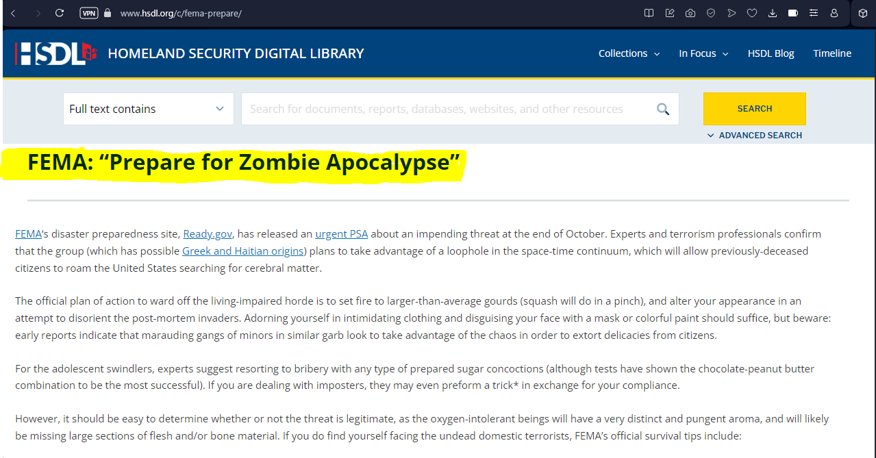
Task: Open the Ready.gov link
Action: pos(208,234)
